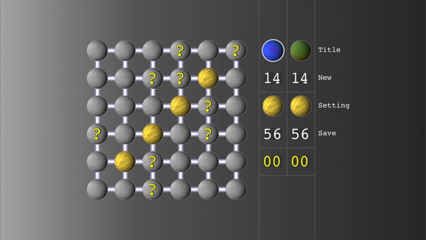This screenshot has height=240, width=426.
Task: Select gray sphere at row 5, column 5
Action: pos(208,162)
